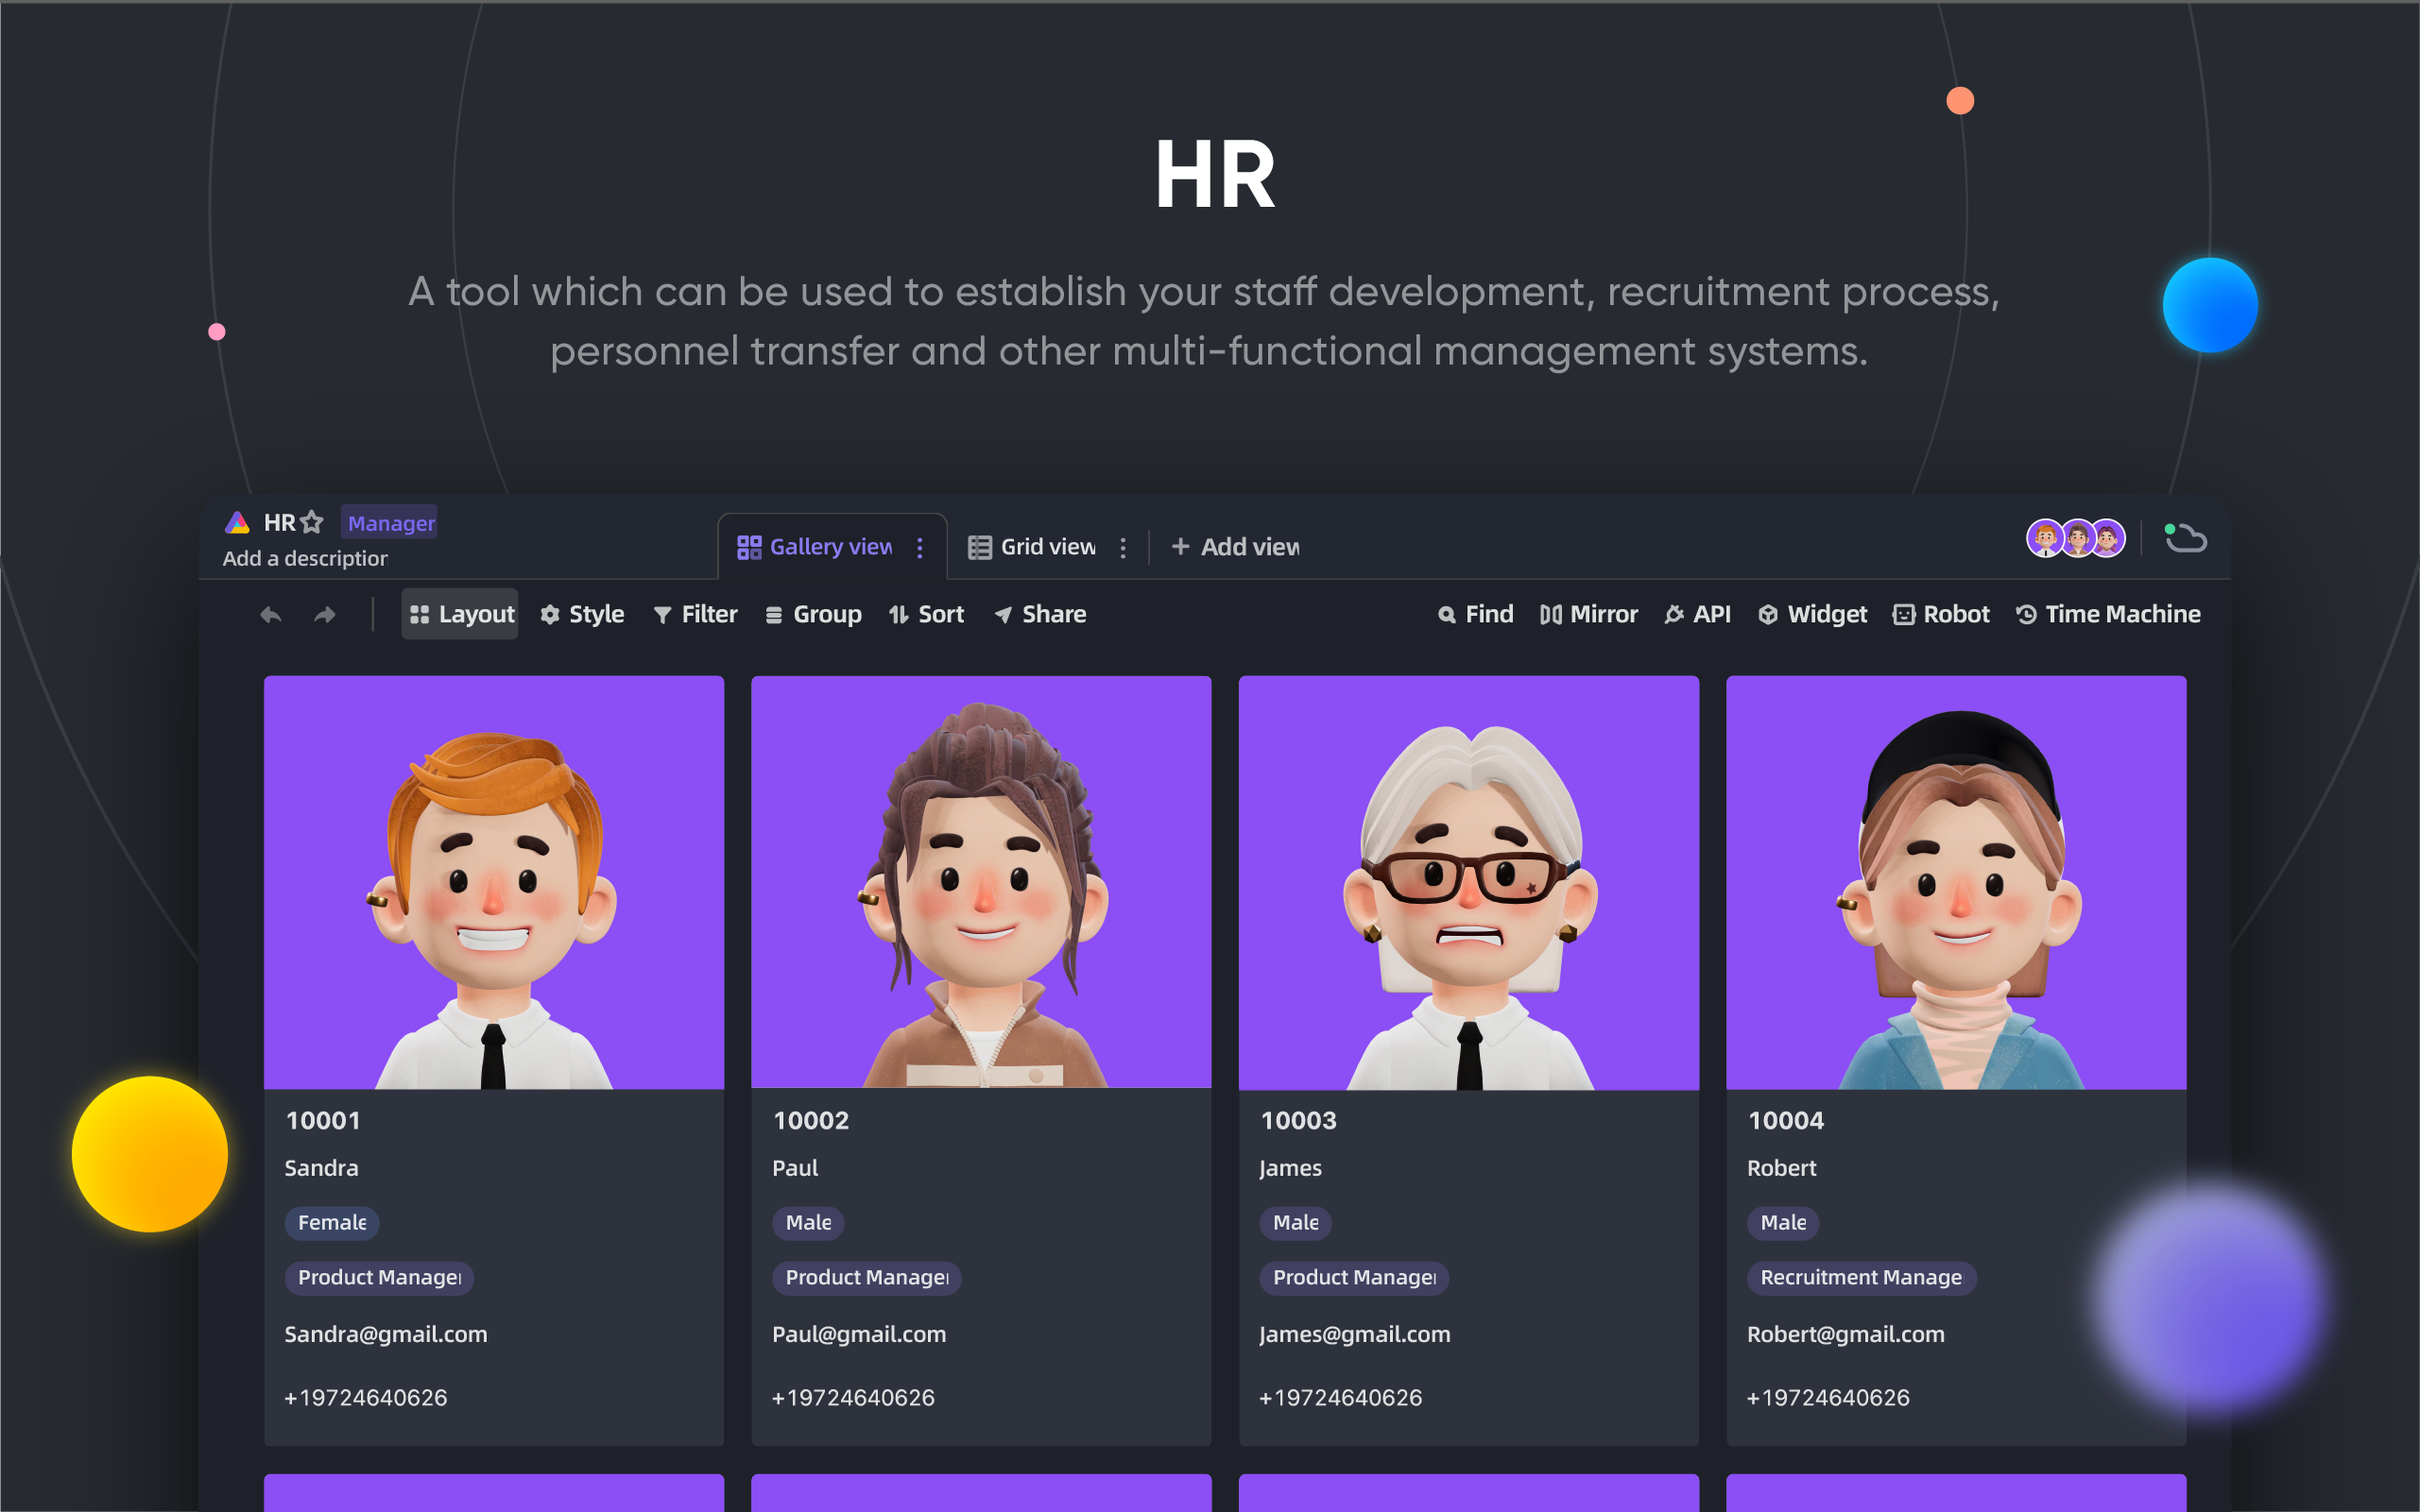Image resolution: width=2420 pixels, height=1512 pixels.
Task: Open the Widget panel
Action: (1811, 614)
